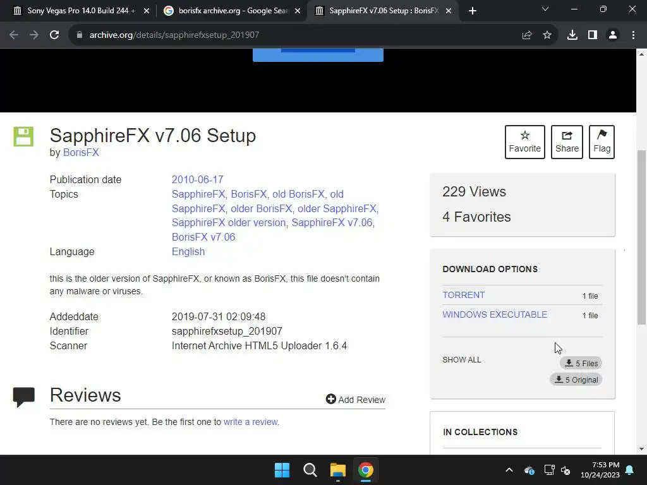Click the Reviews speech bubble icon
The height and width of the screenshot is (485, 647).
coord(23,397)
